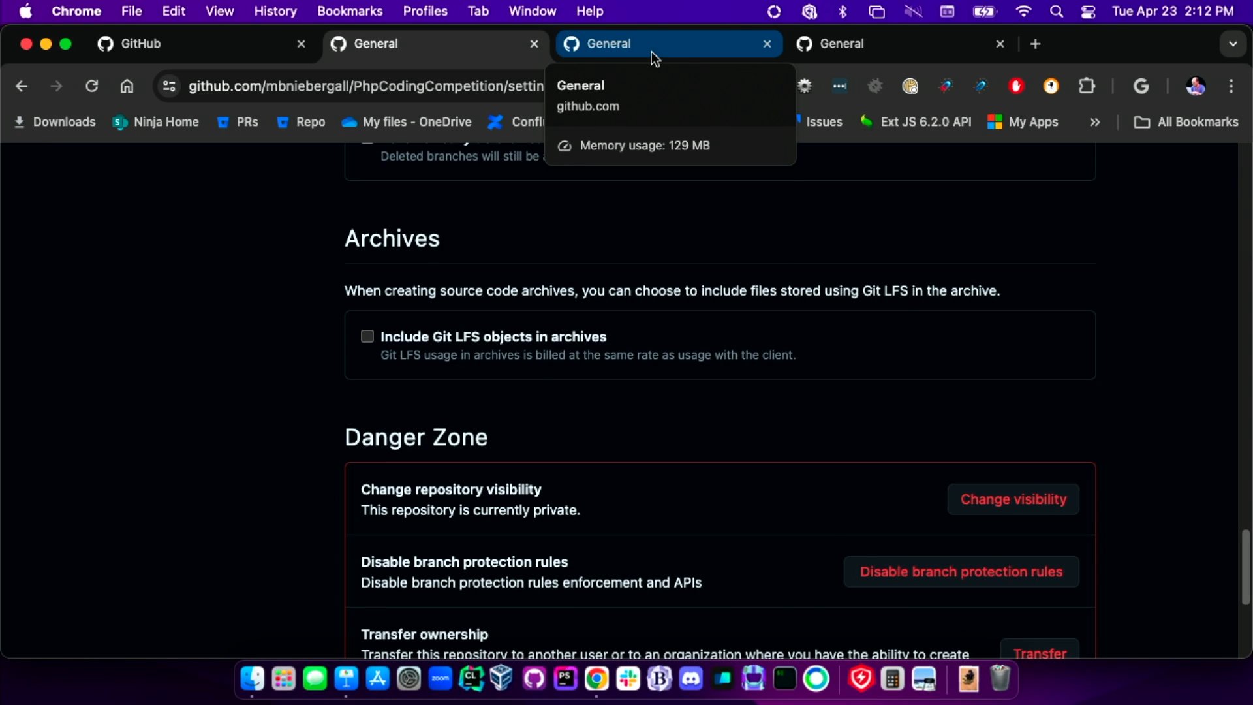Expand the tab search dropdown arrow

tap(1232, 44)
